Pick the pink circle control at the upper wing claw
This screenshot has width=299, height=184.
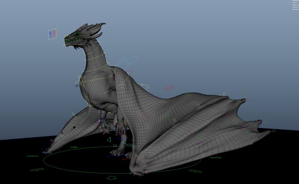247,100
